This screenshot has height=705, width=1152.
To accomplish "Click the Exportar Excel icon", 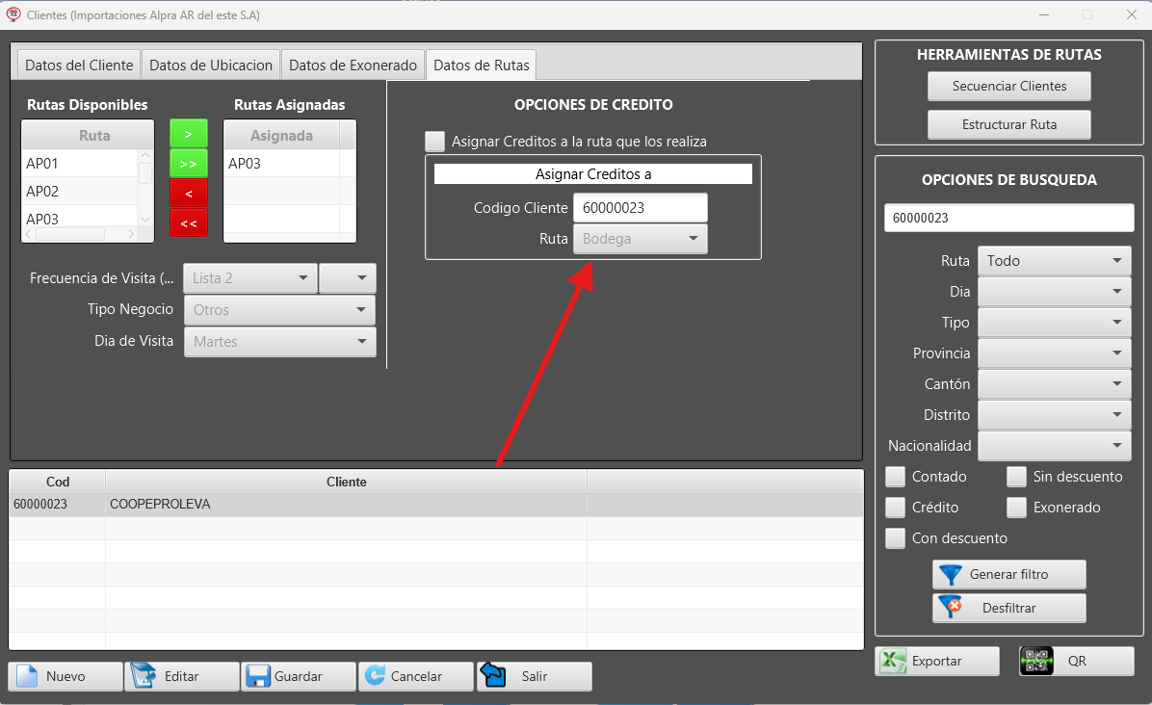I will click(895, 662).
